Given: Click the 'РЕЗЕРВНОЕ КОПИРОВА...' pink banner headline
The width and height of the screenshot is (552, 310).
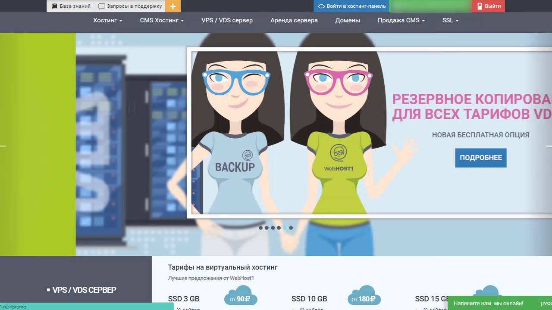Looking at the screenshot, I should (x=472, y=106).
